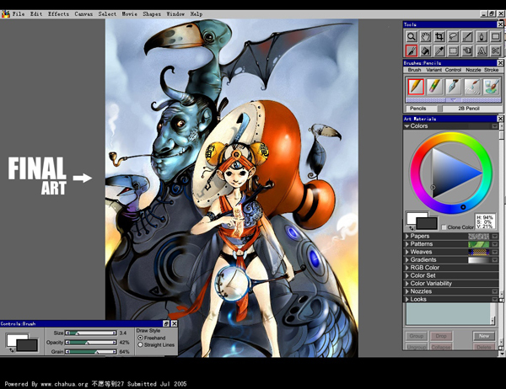Select the Crop tool
Viewport: 506px width, 389px height.
[439, 37]
